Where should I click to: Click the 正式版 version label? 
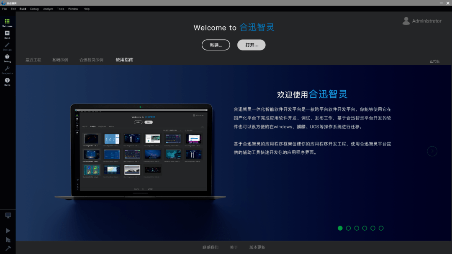434,61
